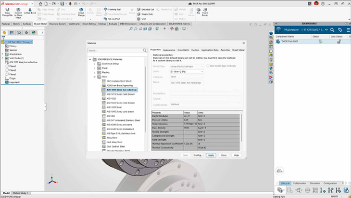Screen dimensions: 351x198
Task: Click the New document icon
Action: pyautogui.click(x=46, y=3)
